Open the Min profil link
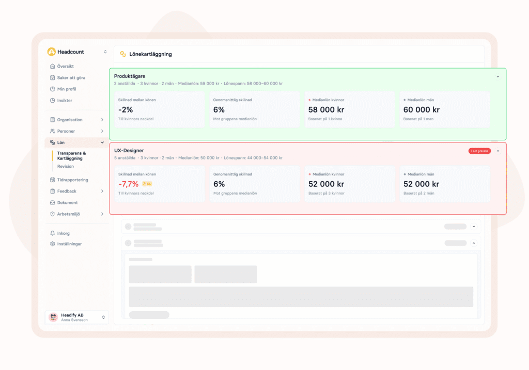529x370 pixels. (67, 89)
